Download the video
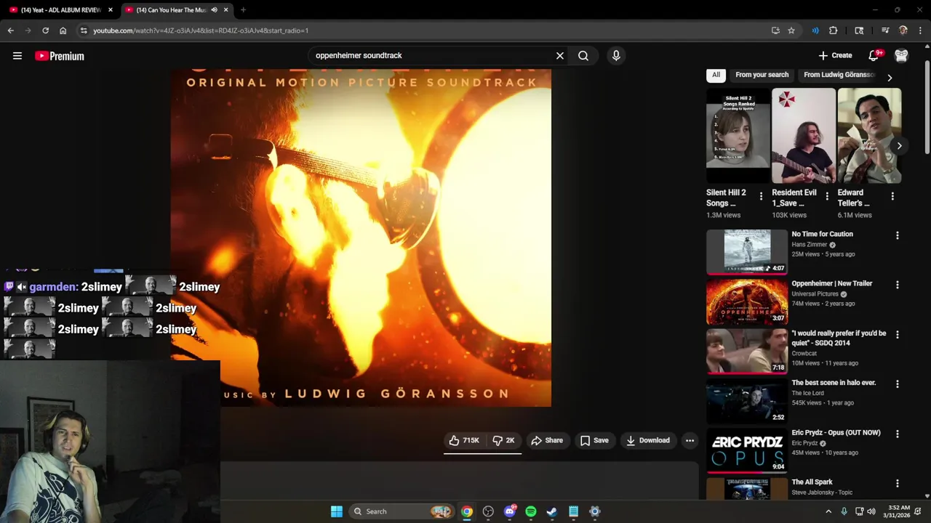This screenshot has height=523, width=931. [x=648, y=440]
